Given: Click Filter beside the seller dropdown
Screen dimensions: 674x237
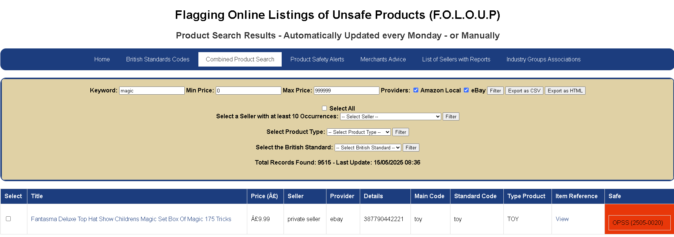Looking at the screenshot, I should (x=451, y=116).
